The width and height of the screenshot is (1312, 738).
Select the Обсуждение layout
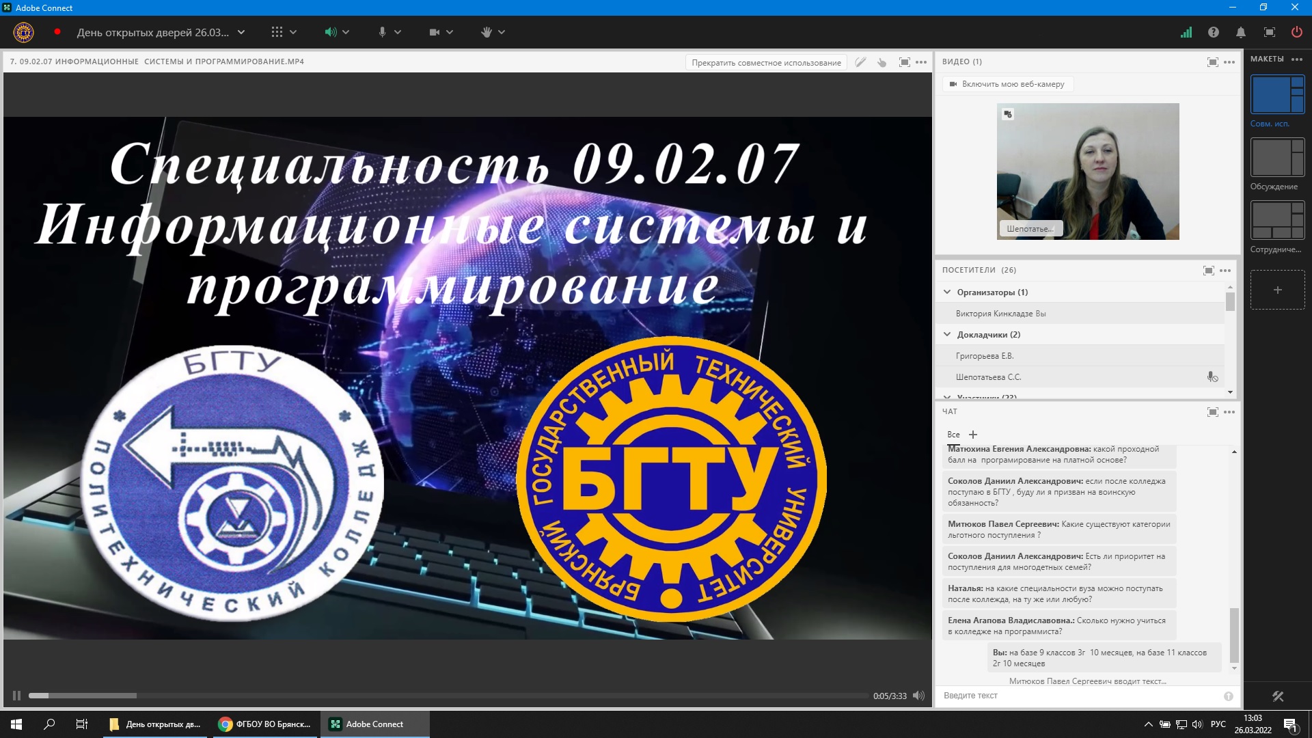pos(1277,157)
